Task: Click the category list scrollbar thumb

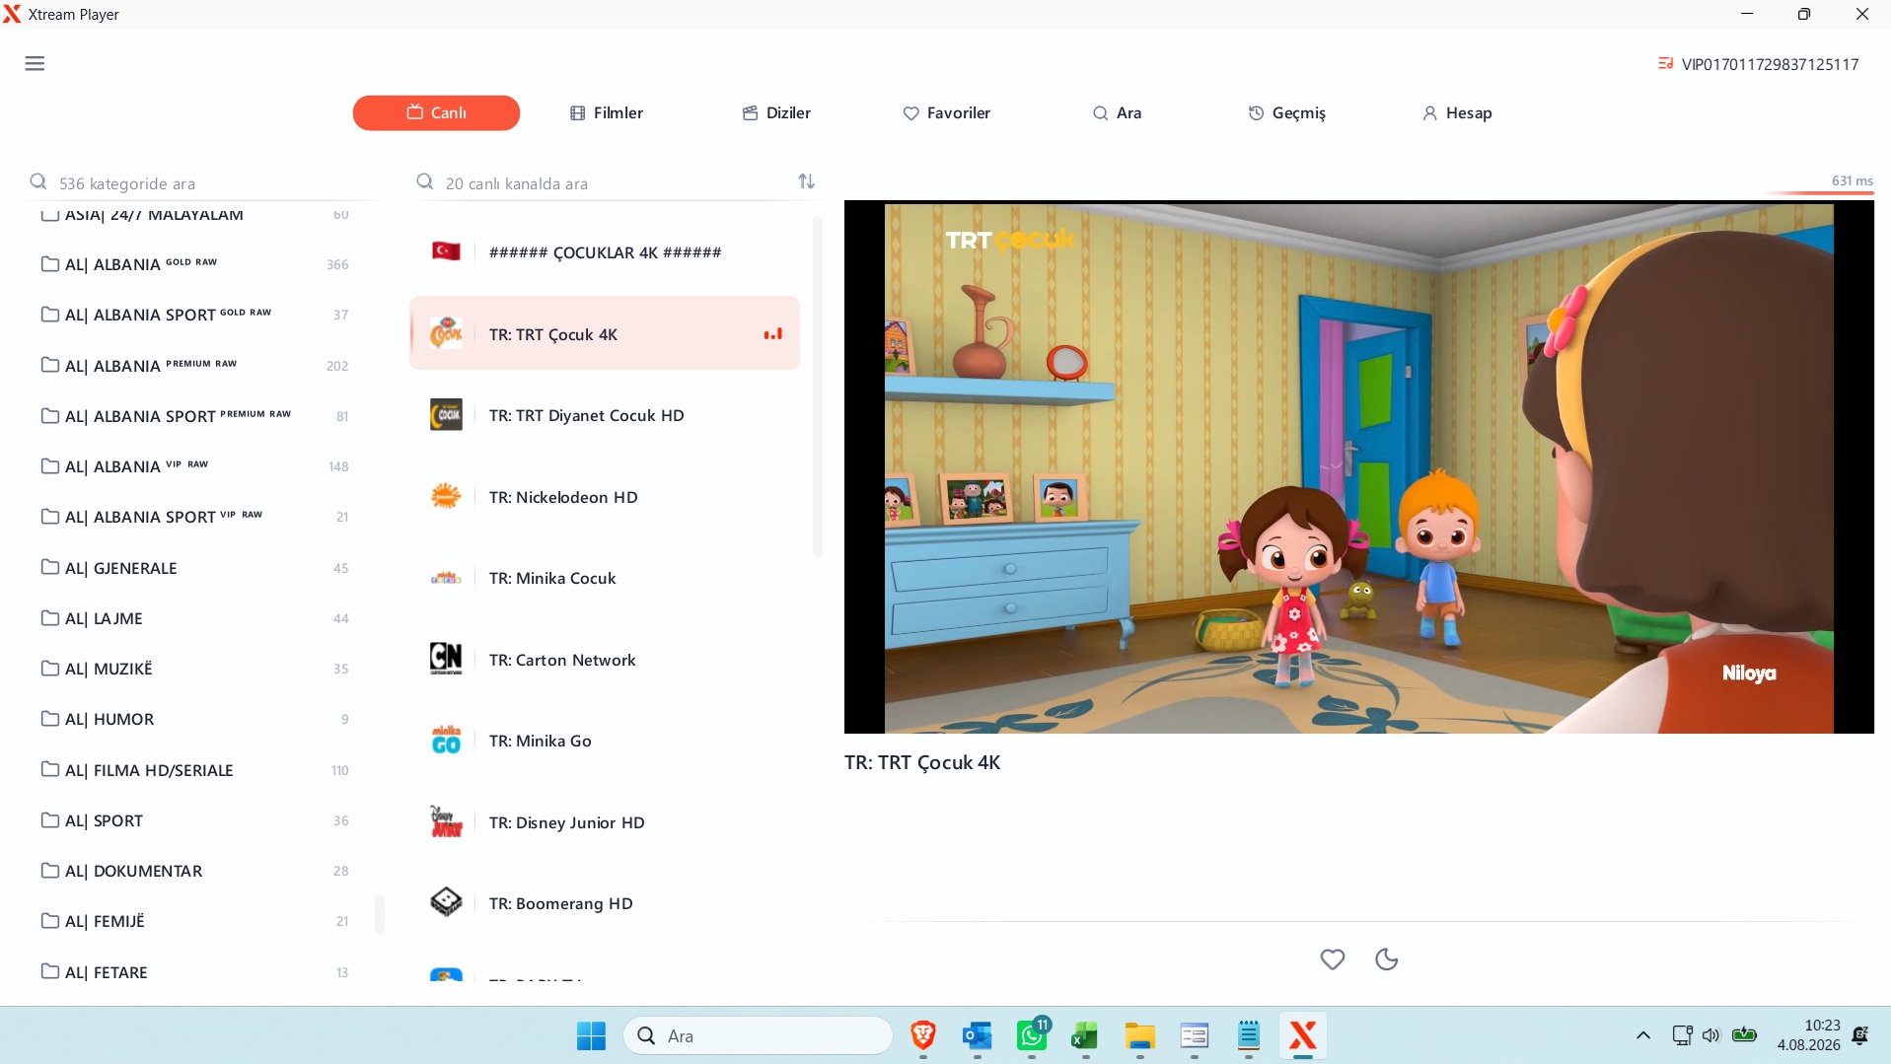Action: pos(380,914)
